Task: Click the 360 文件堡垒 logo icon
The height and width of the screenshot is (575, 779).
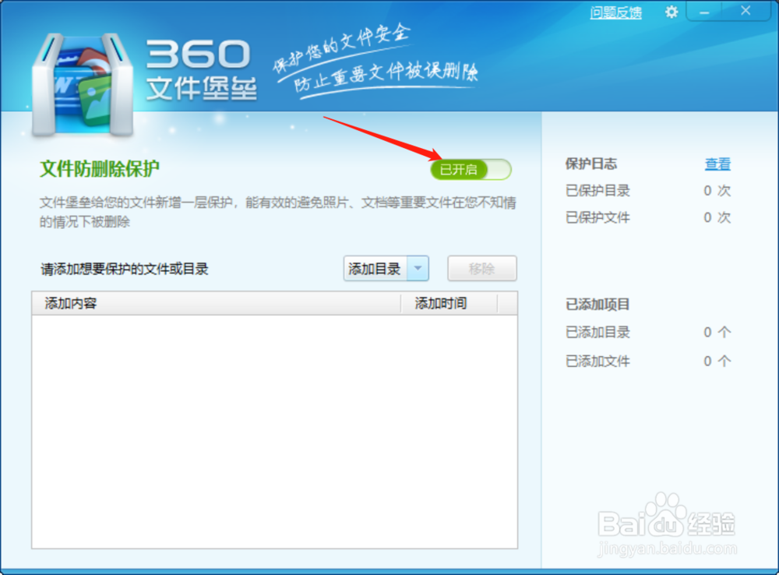Action: [83, 84]
